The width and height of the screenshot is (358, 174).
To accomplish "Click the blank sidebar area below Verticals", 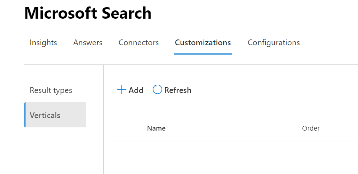I will 54,151.
